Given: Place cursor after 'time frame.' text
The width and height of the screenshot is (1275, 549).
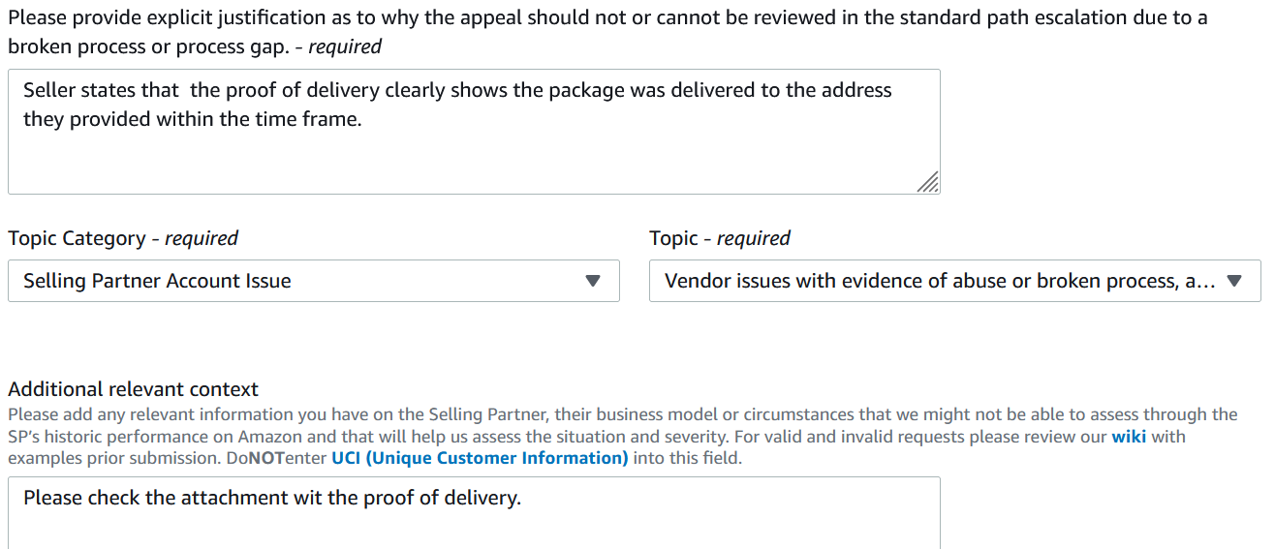Looking at the screenshot, I should (363, 120).
